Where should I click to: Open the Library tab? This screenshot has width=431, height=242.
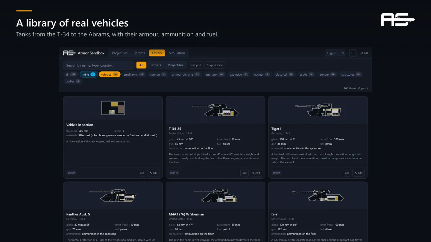click(157, 53)
